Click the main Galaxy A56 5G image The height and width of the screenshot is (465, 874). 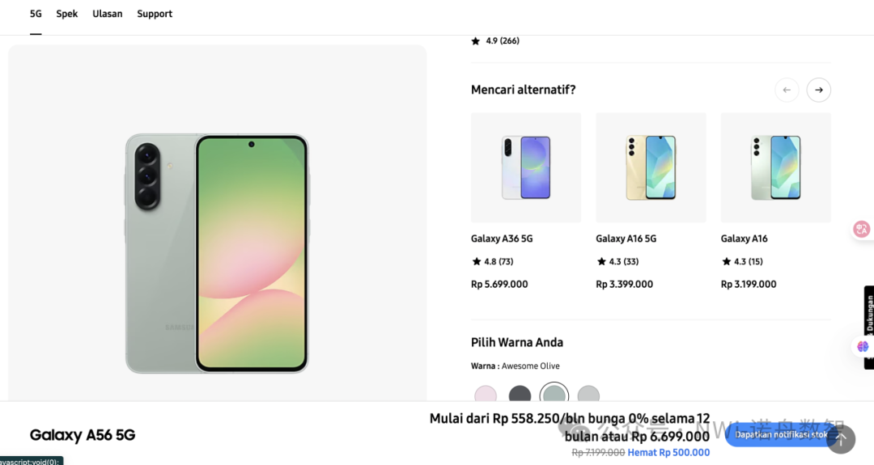coord(217,253)
